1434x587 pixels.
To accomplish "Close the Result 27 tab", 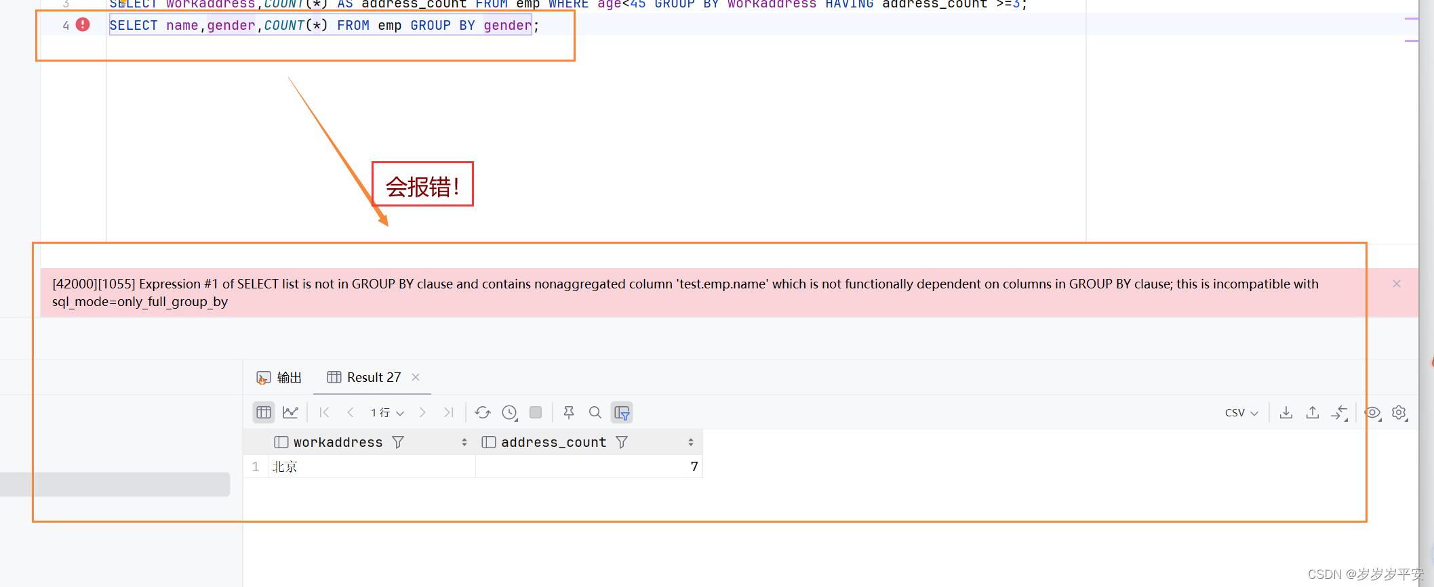I will click(416, 377).
